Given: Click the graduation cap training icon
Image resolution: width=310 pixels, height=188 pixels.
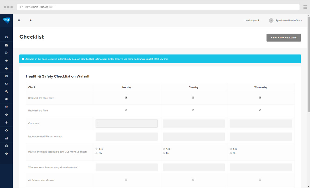Looking at the screenshot, I should 6,99.
